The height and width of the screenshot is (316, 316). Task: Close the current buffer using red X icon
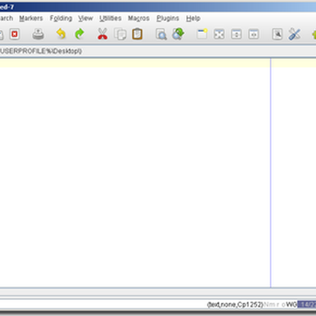pos(14,34)
